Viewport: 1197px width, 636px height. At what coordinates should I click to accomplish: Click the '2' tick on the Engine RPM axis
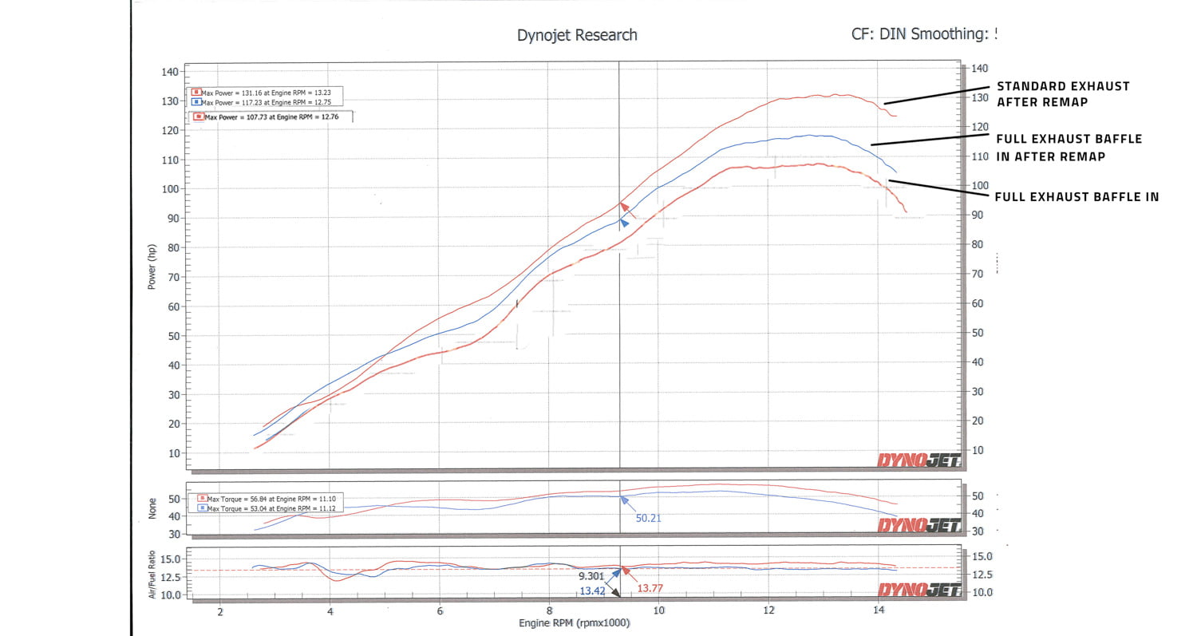(x=219, y=611)
